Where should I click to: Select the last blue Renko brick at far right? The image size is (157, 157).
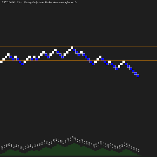click(138, 76)
